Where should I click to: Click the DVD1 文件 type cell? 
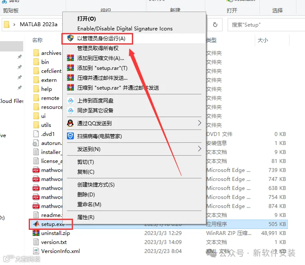[219, 134]
